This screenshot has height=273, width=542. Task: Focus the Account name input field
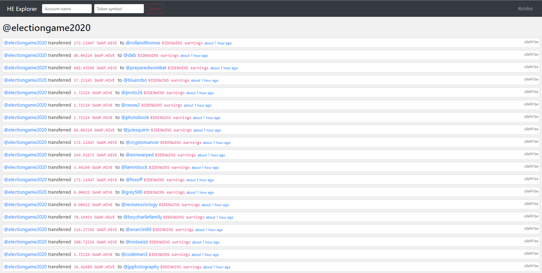(x=67, y=8)
